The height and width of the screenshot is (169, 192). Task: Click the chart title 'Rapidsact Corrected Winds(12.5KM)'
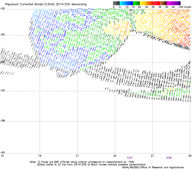point(30,4)
